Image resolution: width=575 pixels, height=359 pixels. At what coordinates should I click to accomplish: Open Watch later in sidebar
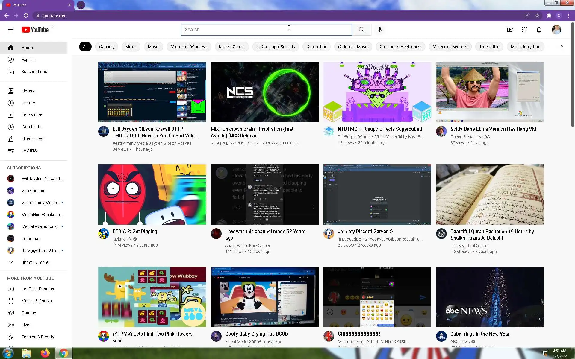(x=32, y=127)
